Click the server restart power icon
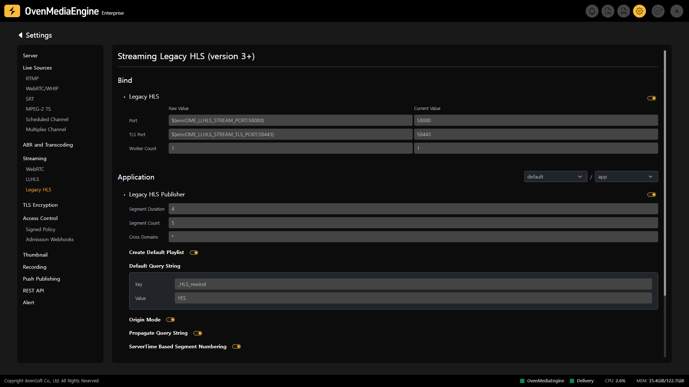689x387 pixels. (x=658, y=11)
